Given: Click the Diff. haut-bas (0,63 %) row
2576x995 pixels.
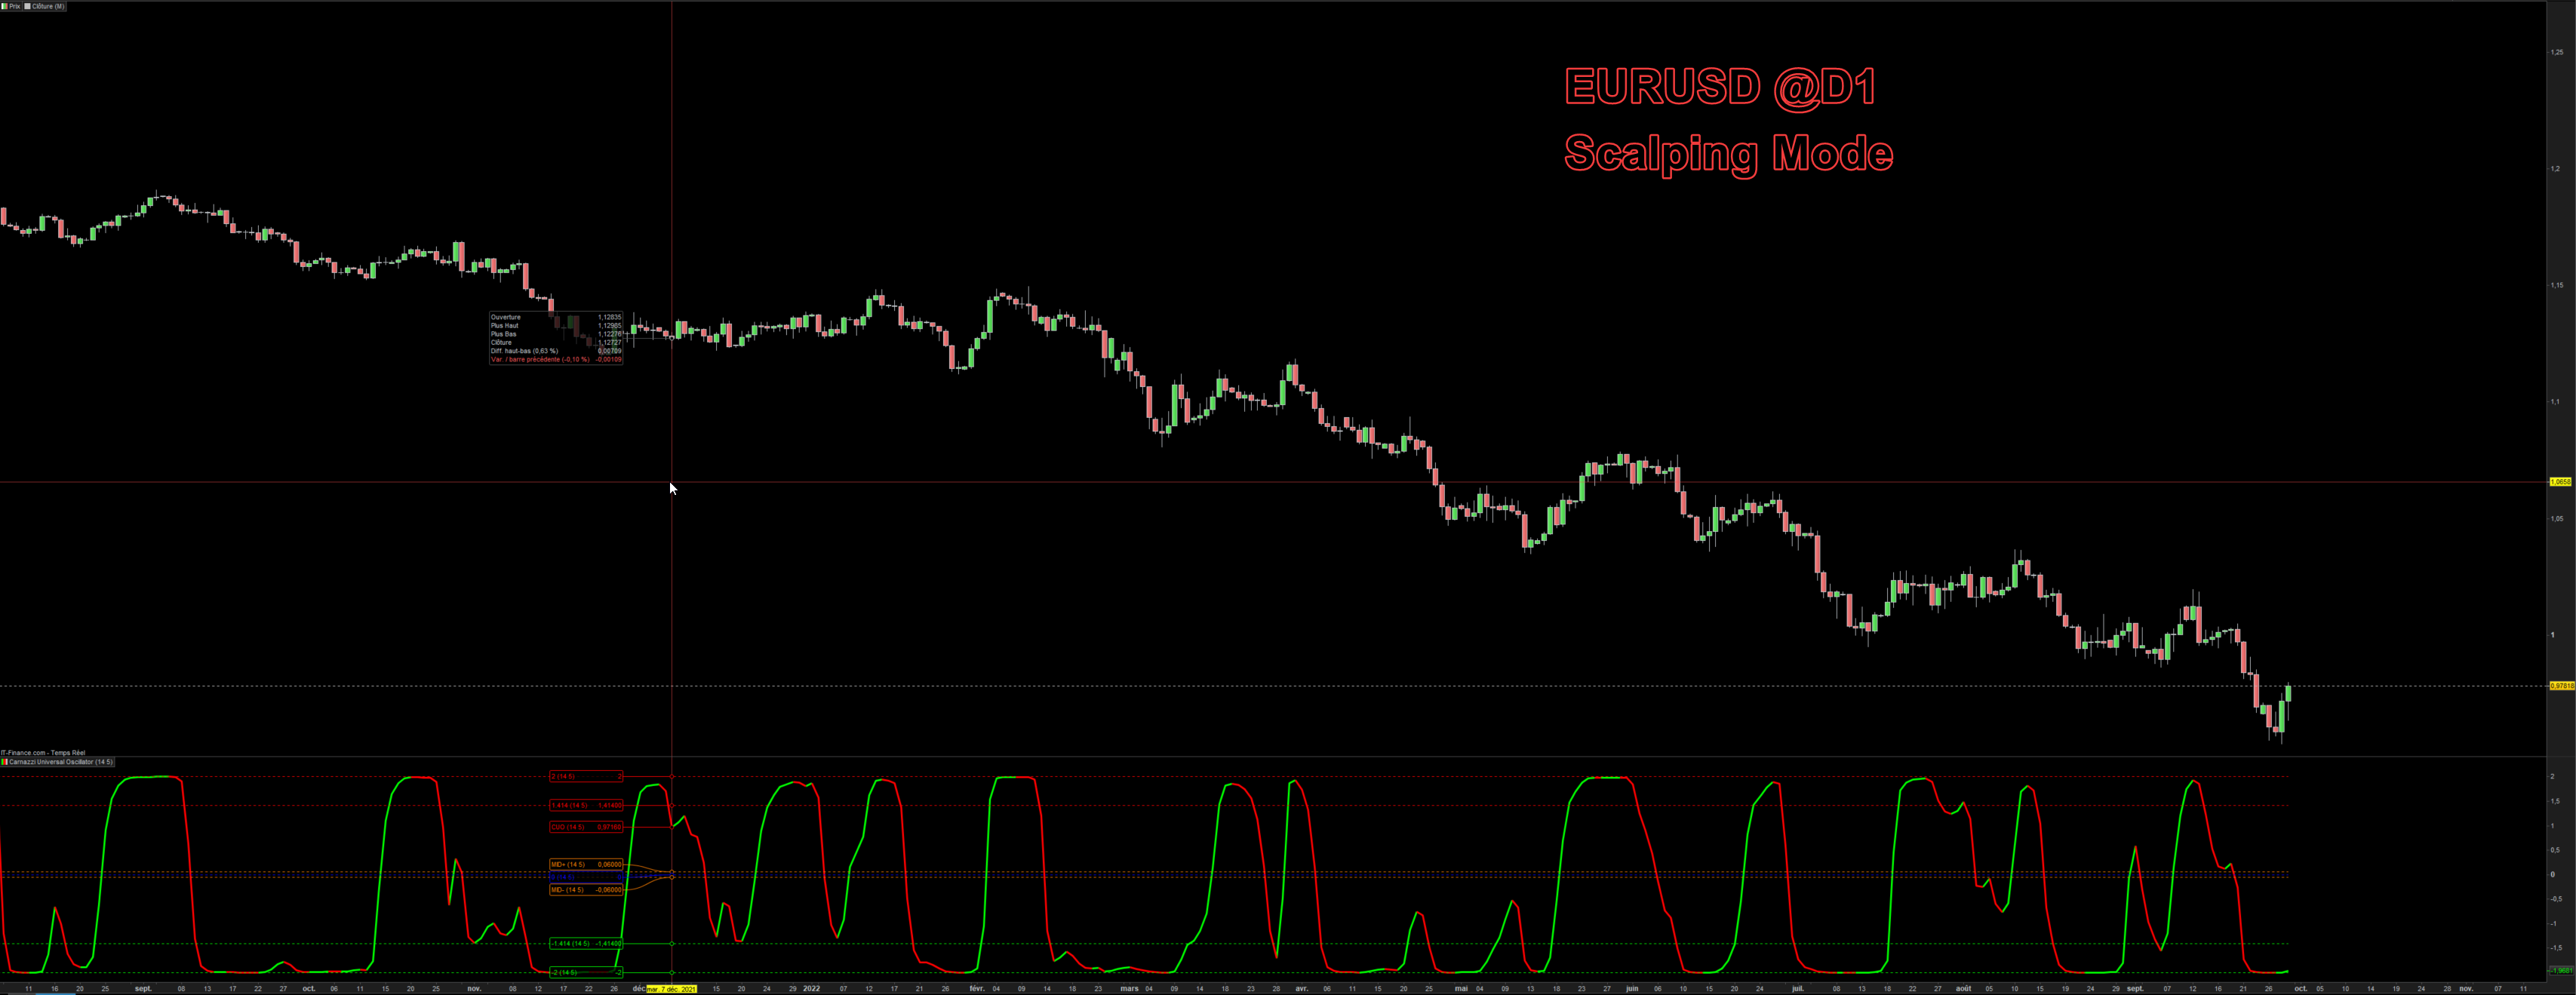Looking at the screenshot, I should click(556, 351).
